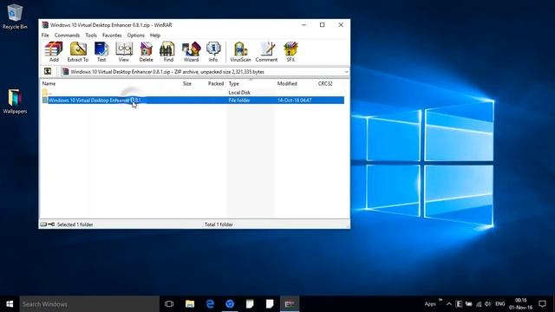Open the File menu
This screenshot has height=312, width=555.
click(x=45, y=36)
